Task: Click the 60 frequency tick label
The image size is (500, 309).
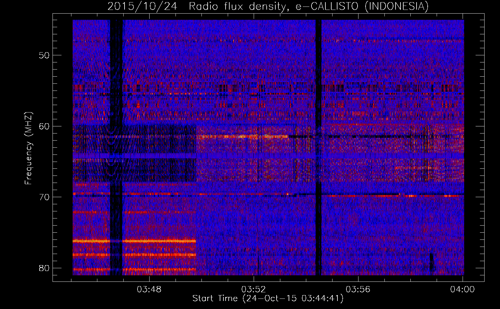Action: 44,126
